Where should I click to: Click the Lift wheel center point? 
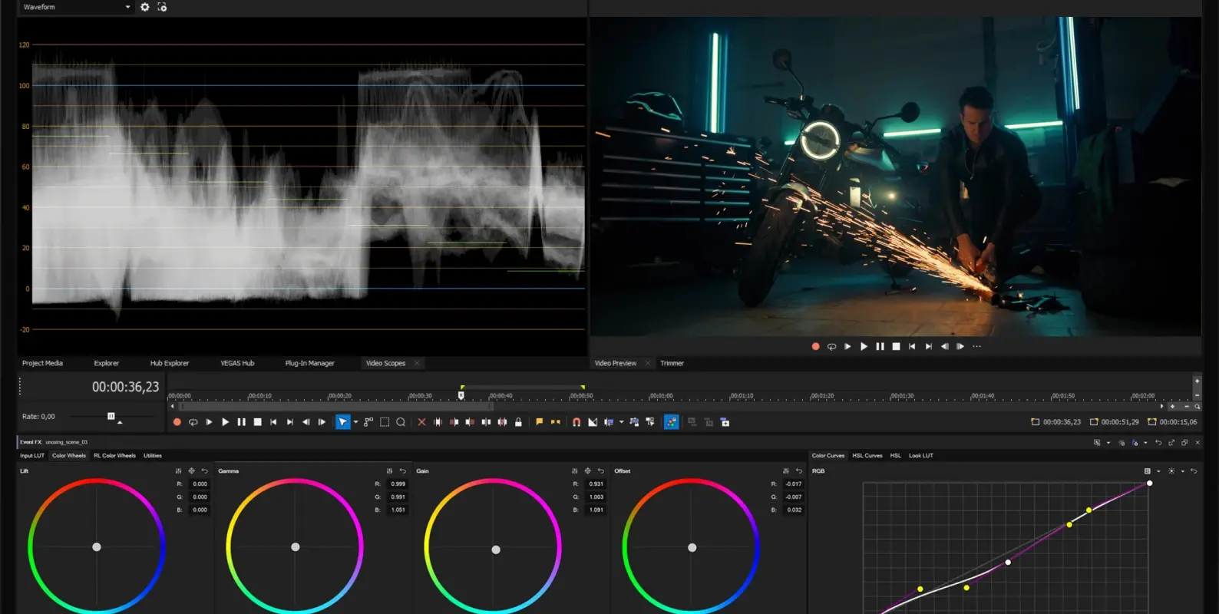click(x=97, y=547)
